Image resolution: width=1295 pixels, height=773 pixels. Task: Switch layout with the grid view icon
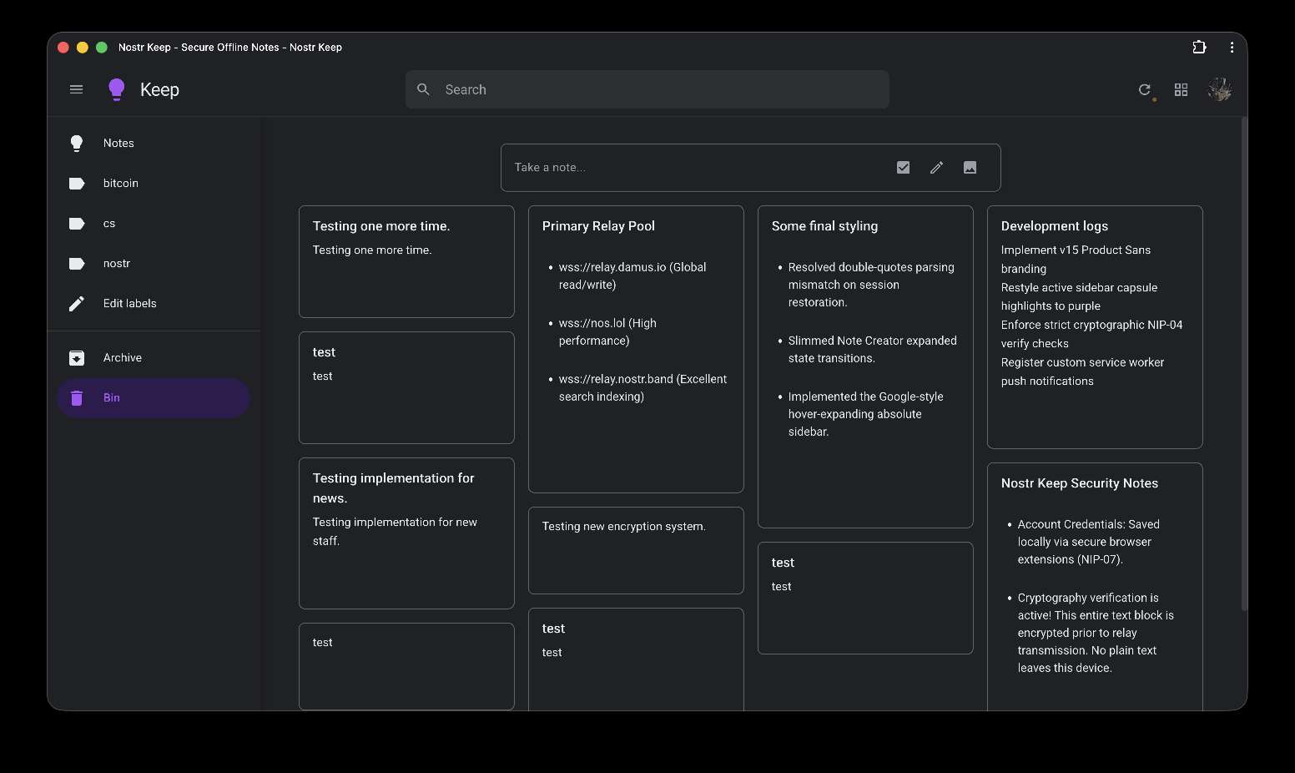coord(1181,89)
